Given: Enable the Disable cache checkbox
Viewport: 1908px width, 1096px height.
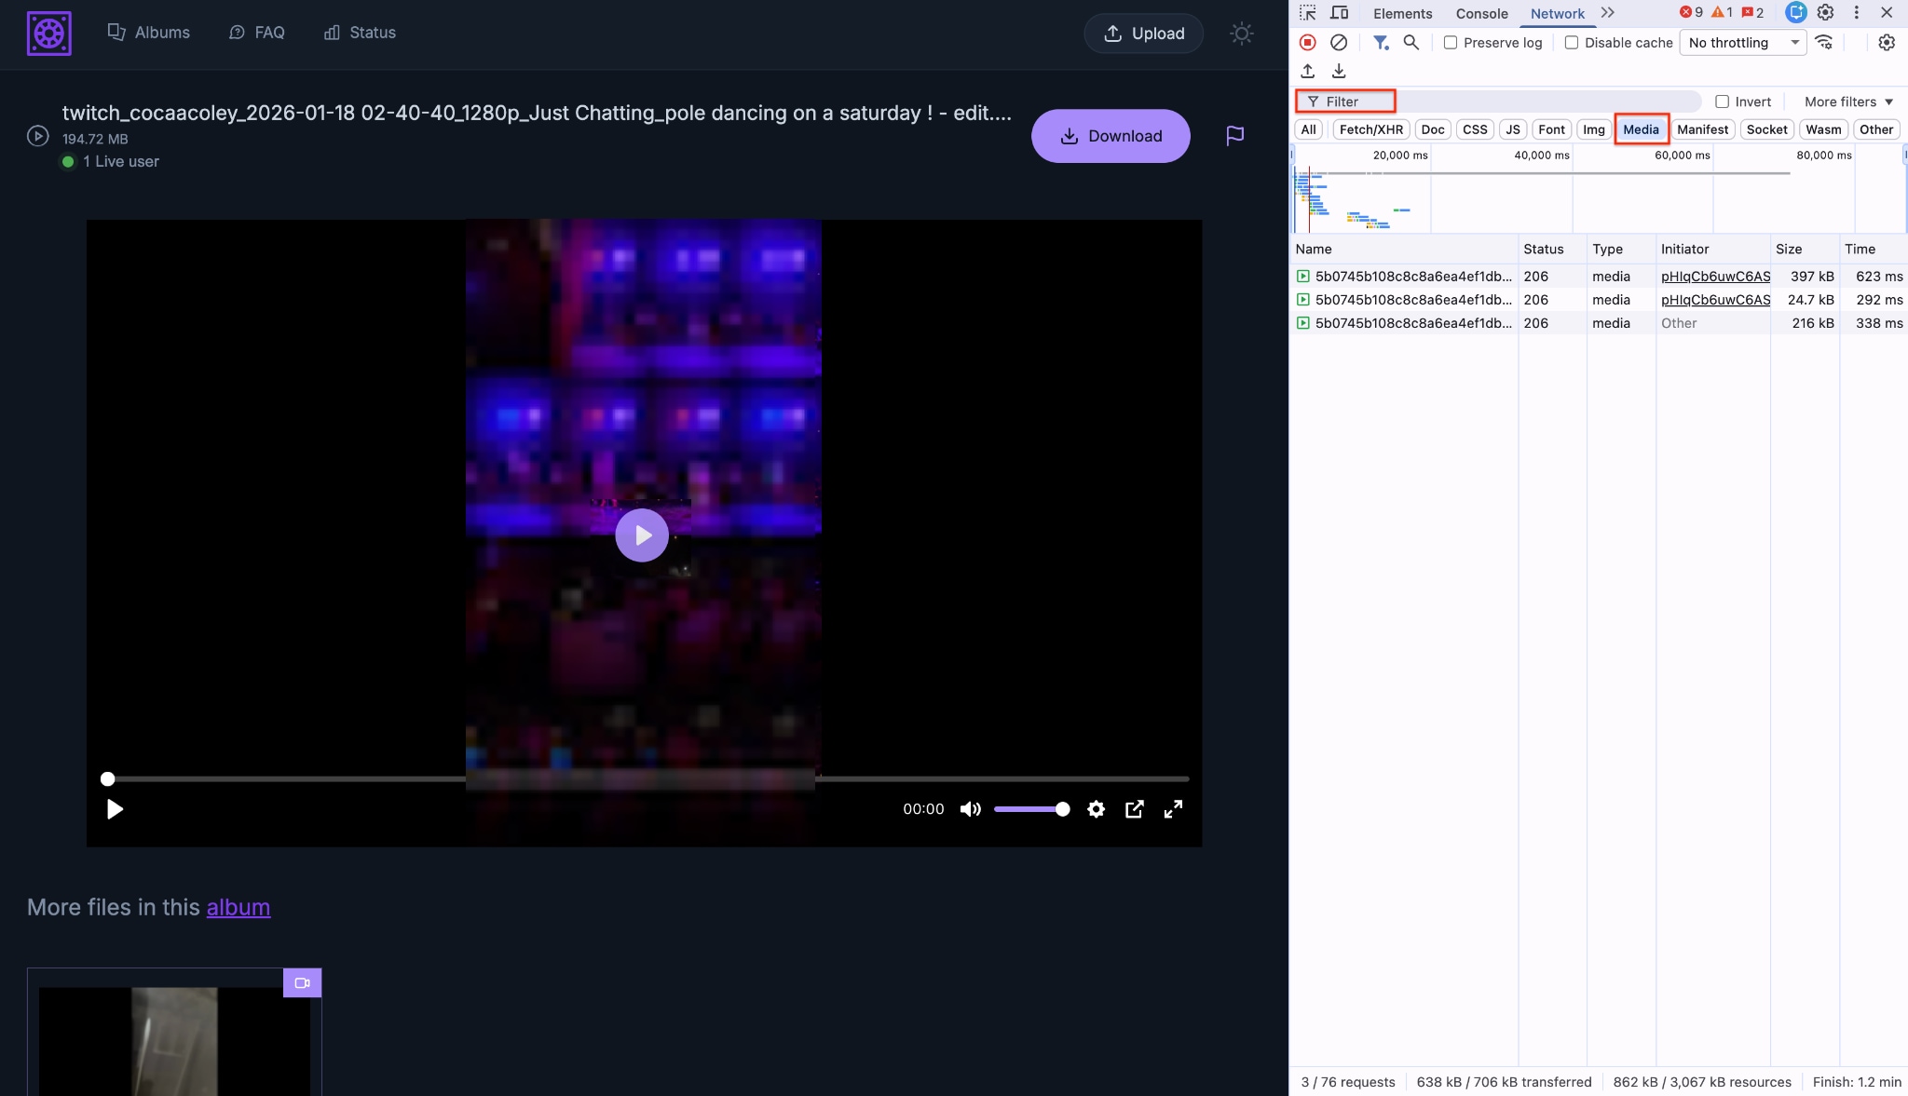Looking at the screenshot, I should [1572, 43].
